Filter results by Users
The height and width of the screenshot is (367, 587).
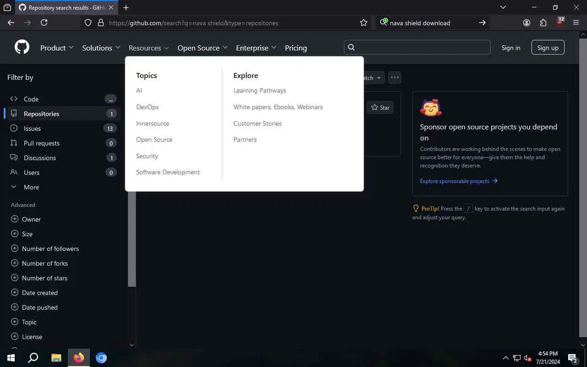62,172
